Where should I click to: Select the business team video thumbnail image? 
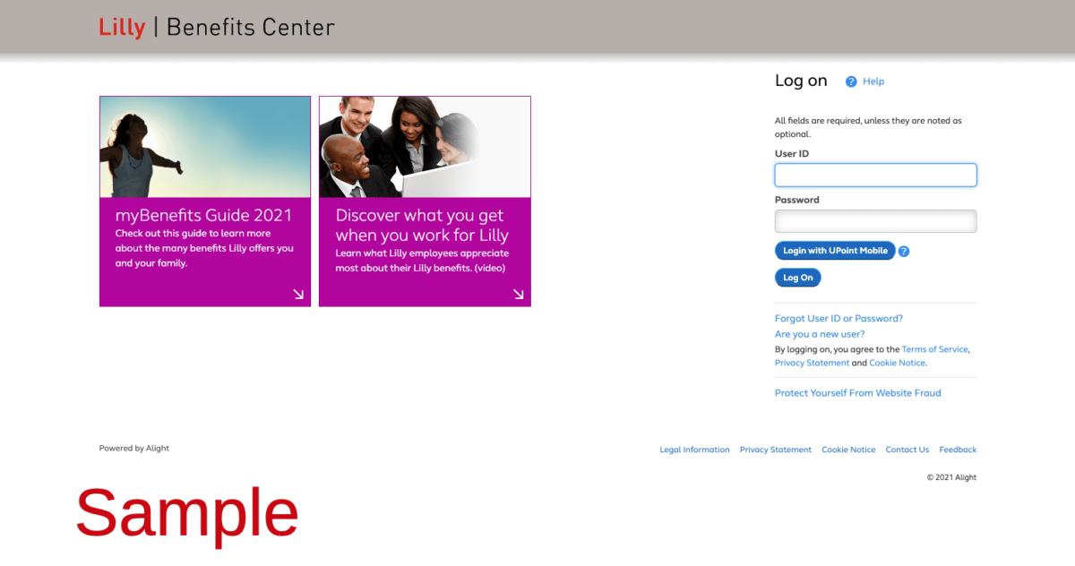425,147
